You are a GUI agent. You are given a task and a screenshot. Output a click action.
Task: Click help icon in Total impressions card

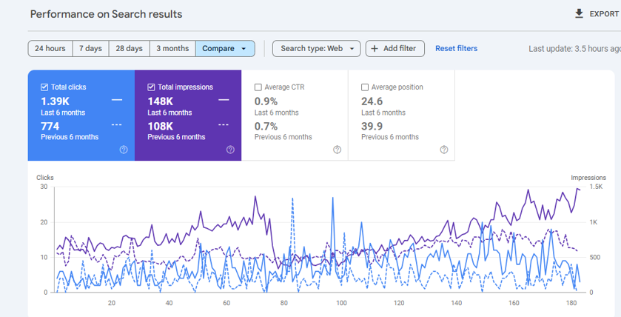click(x=230, y=150)
